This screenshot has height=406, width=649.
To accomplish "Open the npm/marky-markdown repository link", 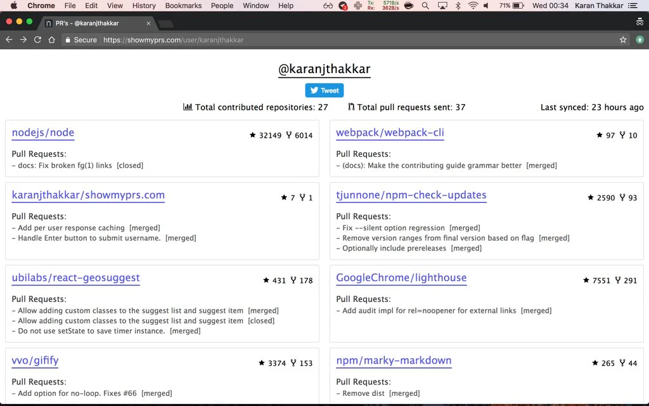I will [x=394, y=361].
